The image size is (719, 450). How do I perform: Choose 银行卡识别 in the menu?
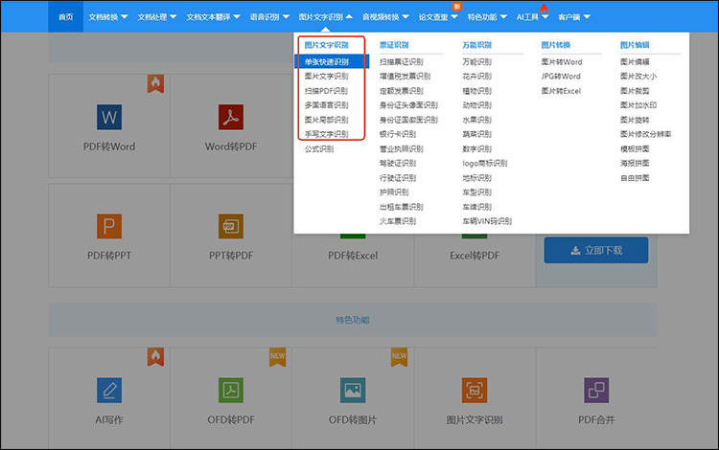pos(398,134)
